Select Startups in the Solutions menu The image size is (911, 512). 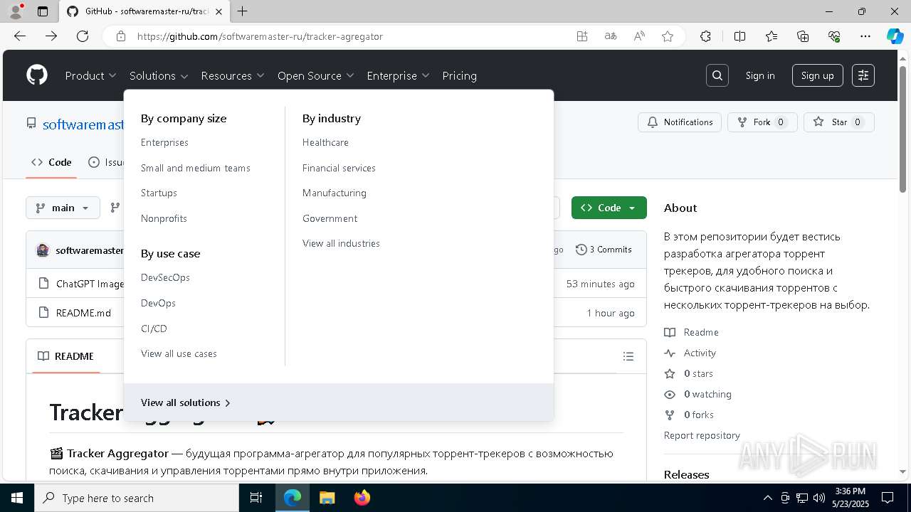click(x=159, y=193)
